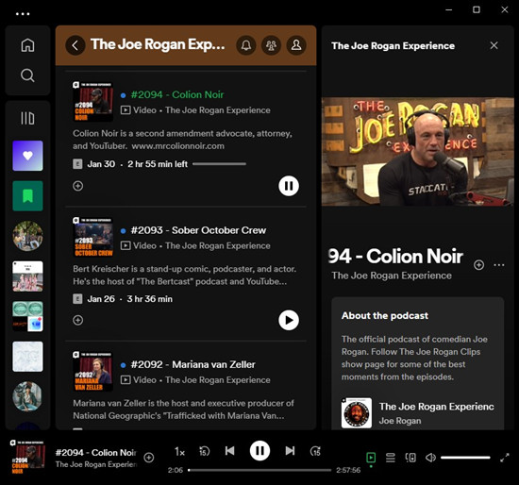Add episode from Now Playing panel plus icon
Screen dimensions: 519x485
tap(478, 265)
